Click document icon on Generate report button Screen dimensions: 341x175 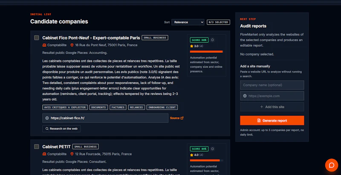click(x=259, y=121)
